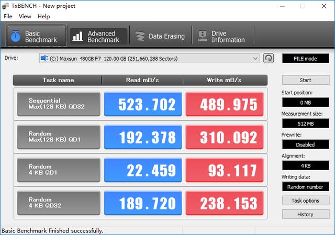Click the Random 4 KB QD1 task button
The width and height of the screenshot is (335, 235).
coord(59,170)
